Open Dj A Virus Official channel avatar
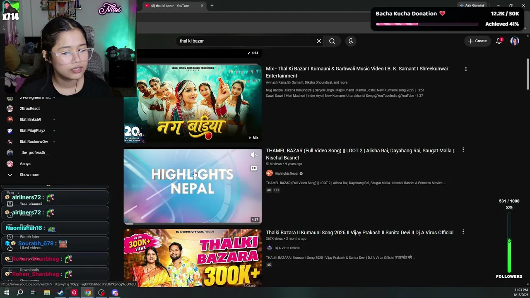Viewport: 530px width, 298px height. point(269,248)
